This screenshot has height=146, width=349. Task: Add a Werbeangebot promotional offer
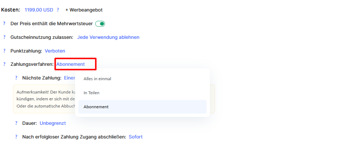tap(84, 10)
